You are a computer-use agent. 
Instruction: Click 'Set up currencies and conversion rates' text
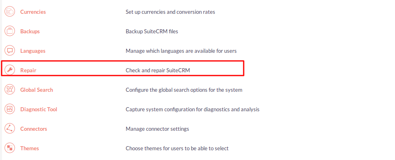click(x=170, y=12)
